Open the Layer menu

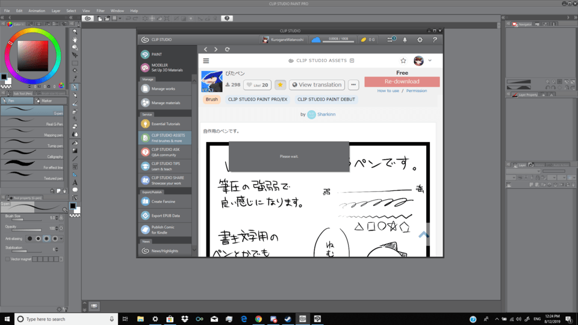(x=56, y=11)
